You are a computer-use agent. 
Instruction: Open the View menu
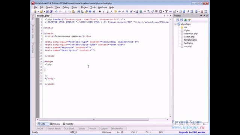tap(57, 7)
